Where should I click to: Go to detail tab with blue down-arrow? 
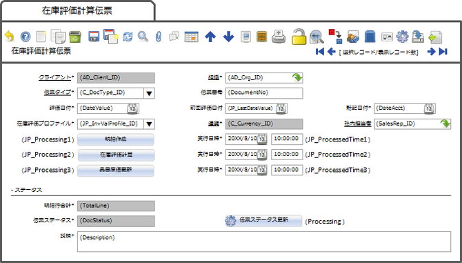pyautogui.click(x=228, y=37)
